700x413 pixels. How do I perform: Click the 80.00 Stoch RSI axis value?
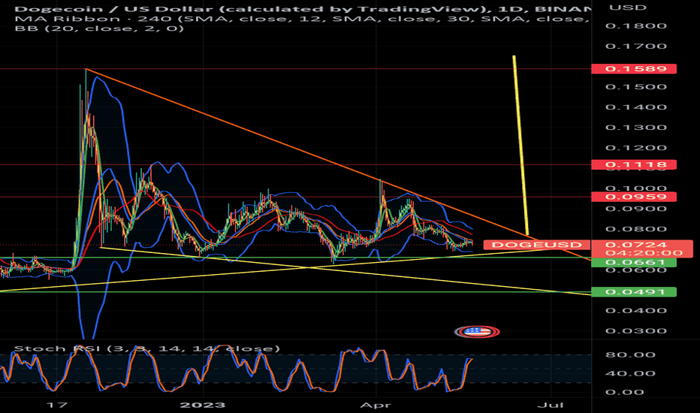coord(630,355)
